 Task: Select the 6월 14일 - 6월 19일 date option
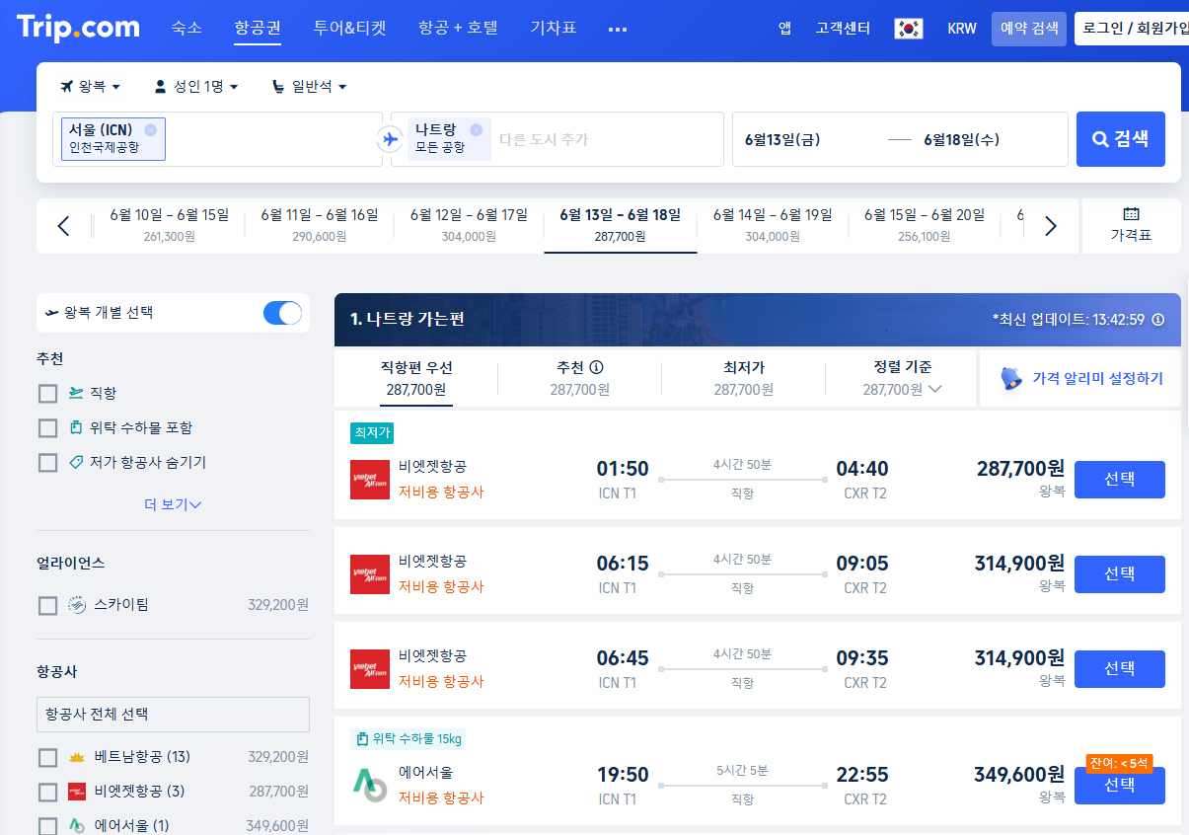pos(773,225)
